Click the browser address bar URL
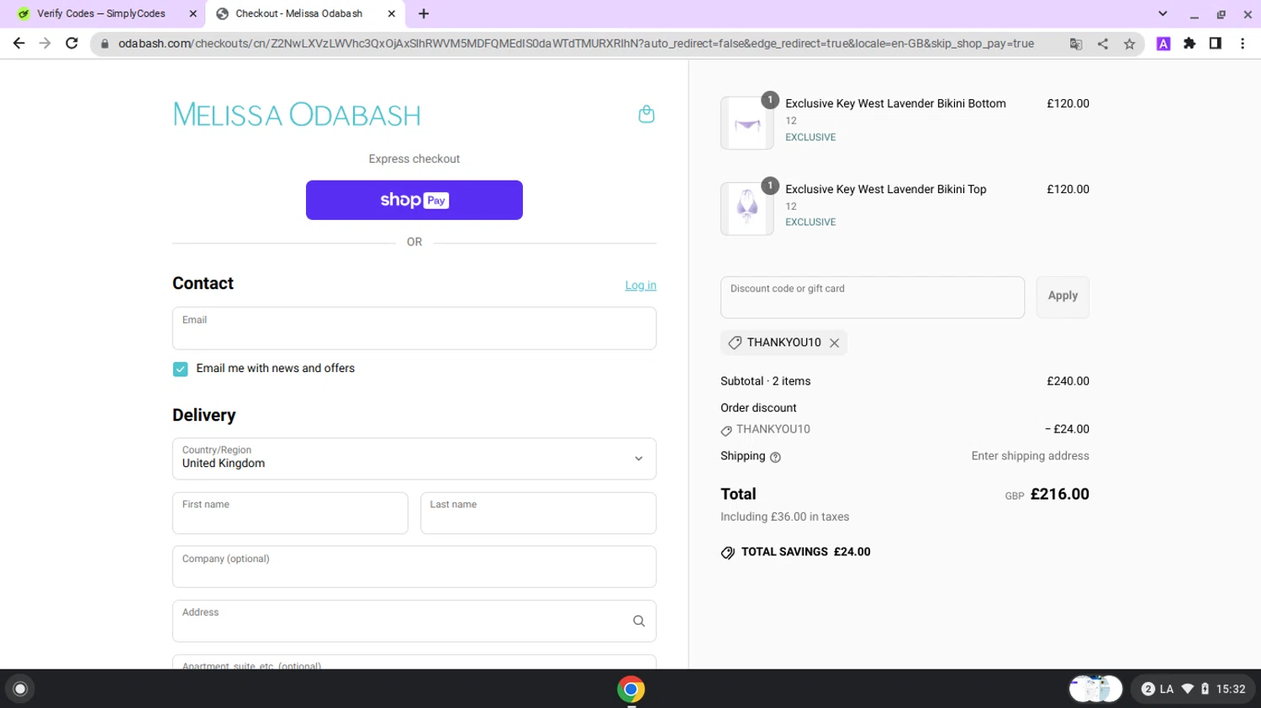The width and height of the screenshot is (1261, 708). (x=576, y=44)
